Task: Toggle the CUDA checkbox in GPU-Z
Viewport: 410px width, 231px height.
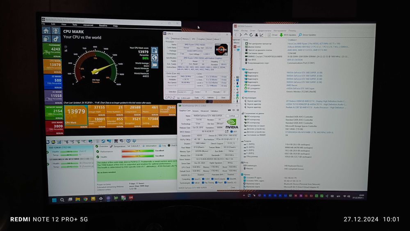Action: (x=203, y=179)
